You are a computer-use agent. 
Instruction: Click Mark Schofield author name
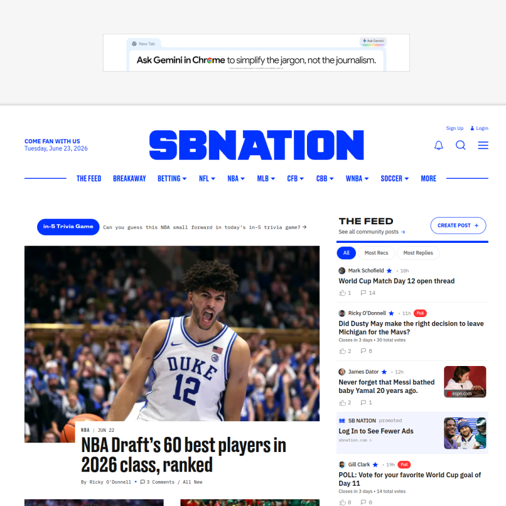tap(366, 271)
